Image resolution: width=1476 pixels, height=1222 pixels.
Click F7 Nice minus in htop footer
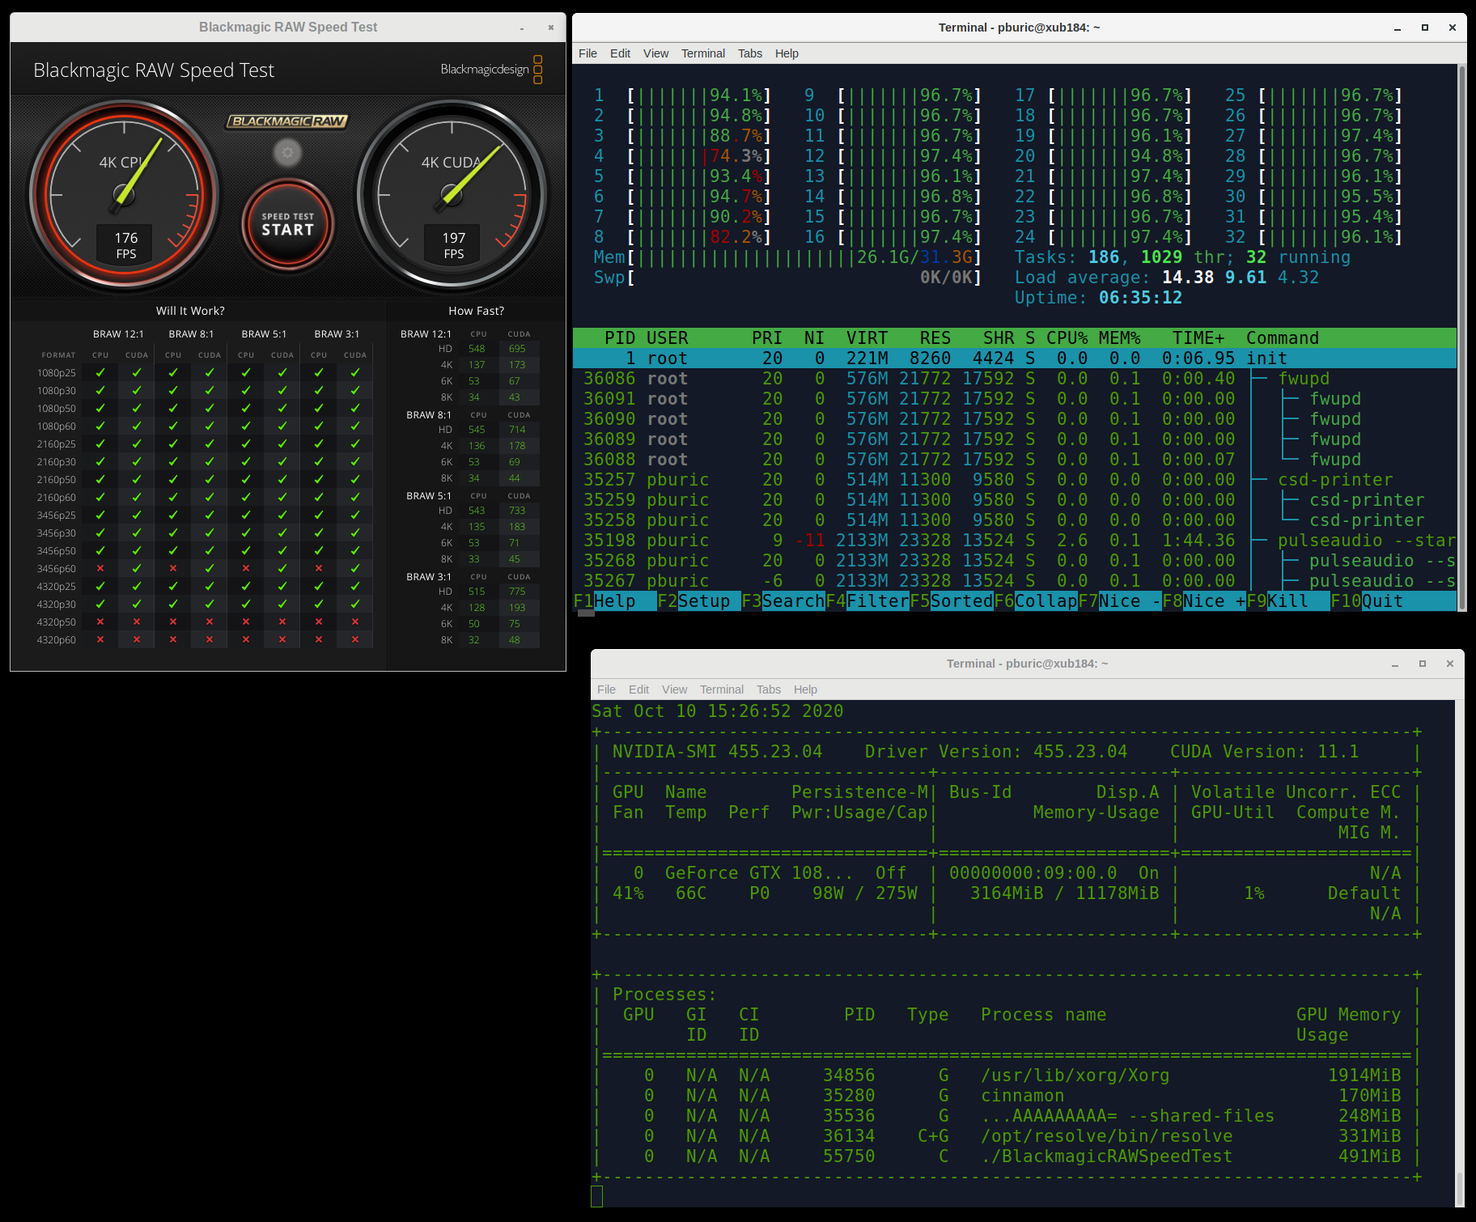coord(1119,601)
